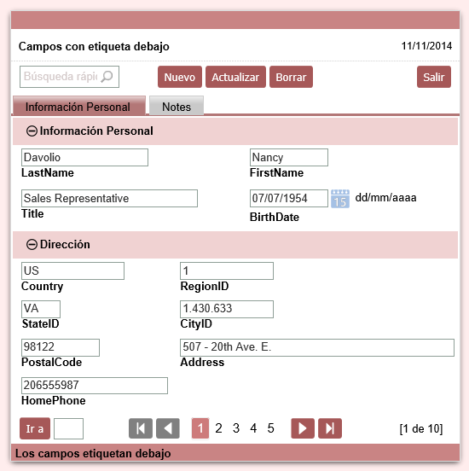
Task: Open page 5 in pagination
Action: click(x=271, y=428)
